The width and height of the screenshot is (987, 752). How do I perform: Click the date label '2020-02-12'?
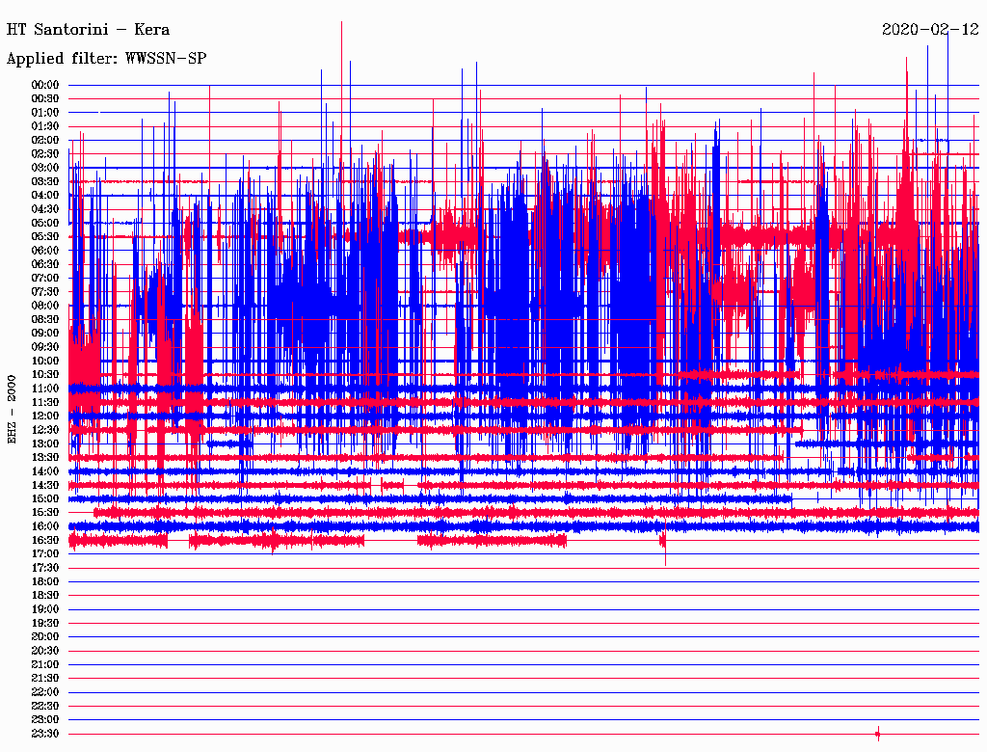click(930, 30)
